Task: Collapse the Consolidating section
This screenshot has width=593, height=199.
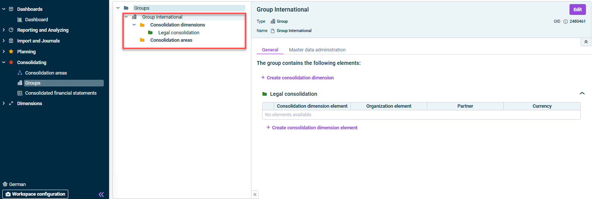Action: pos(4,62)
